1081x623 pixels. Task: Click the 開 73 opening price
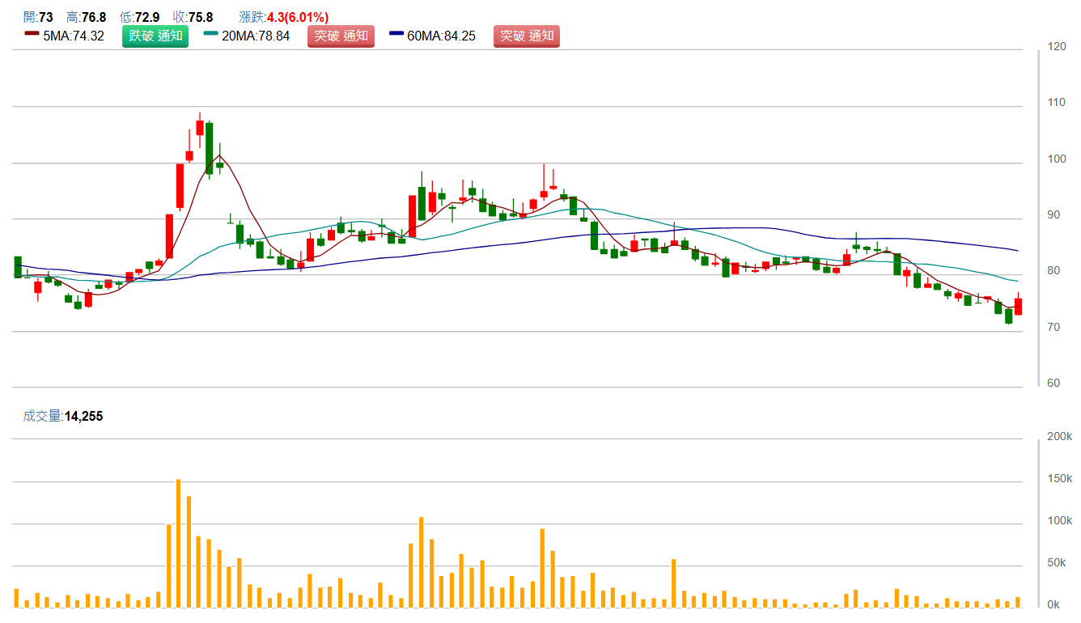click(38, 17)
